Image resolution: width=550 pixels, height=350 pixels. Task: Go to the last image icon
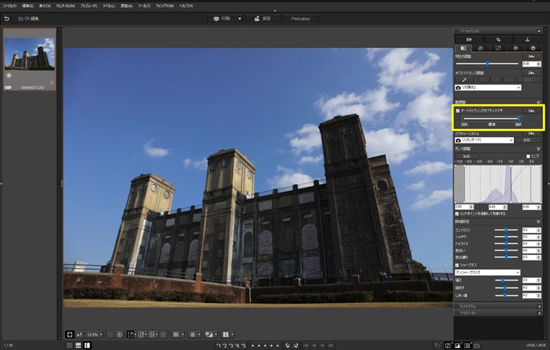[x=331, y=345]
